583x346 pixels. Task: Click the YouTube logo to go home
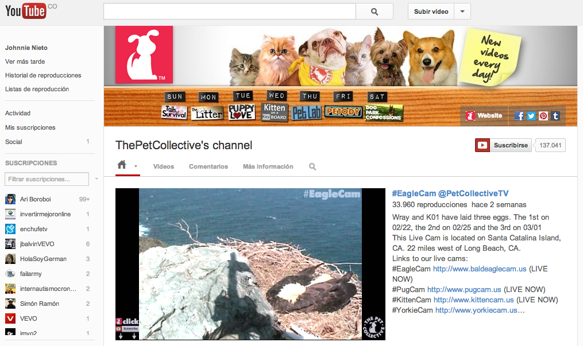[26, 10]
